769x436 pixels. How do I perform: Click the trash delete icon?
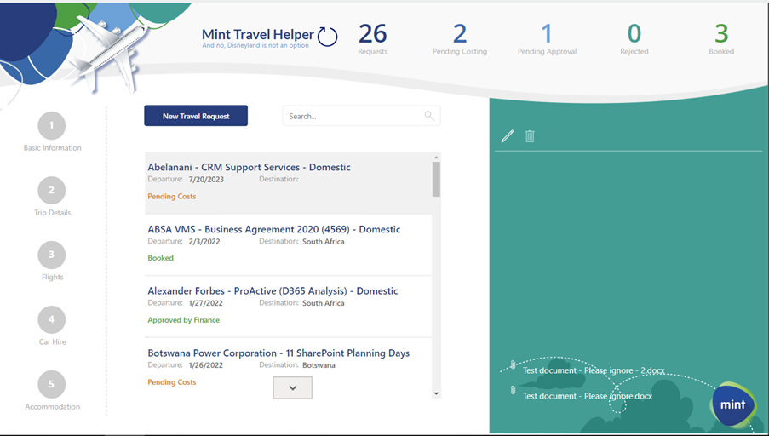(530, 136)
